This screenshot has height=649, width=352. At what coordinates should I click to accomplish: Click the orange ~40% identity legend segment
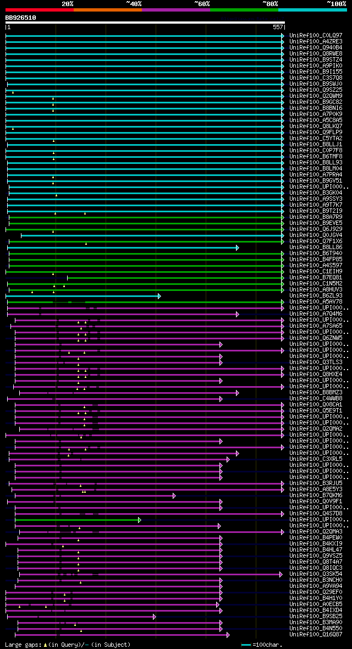[x=108, y=9]
